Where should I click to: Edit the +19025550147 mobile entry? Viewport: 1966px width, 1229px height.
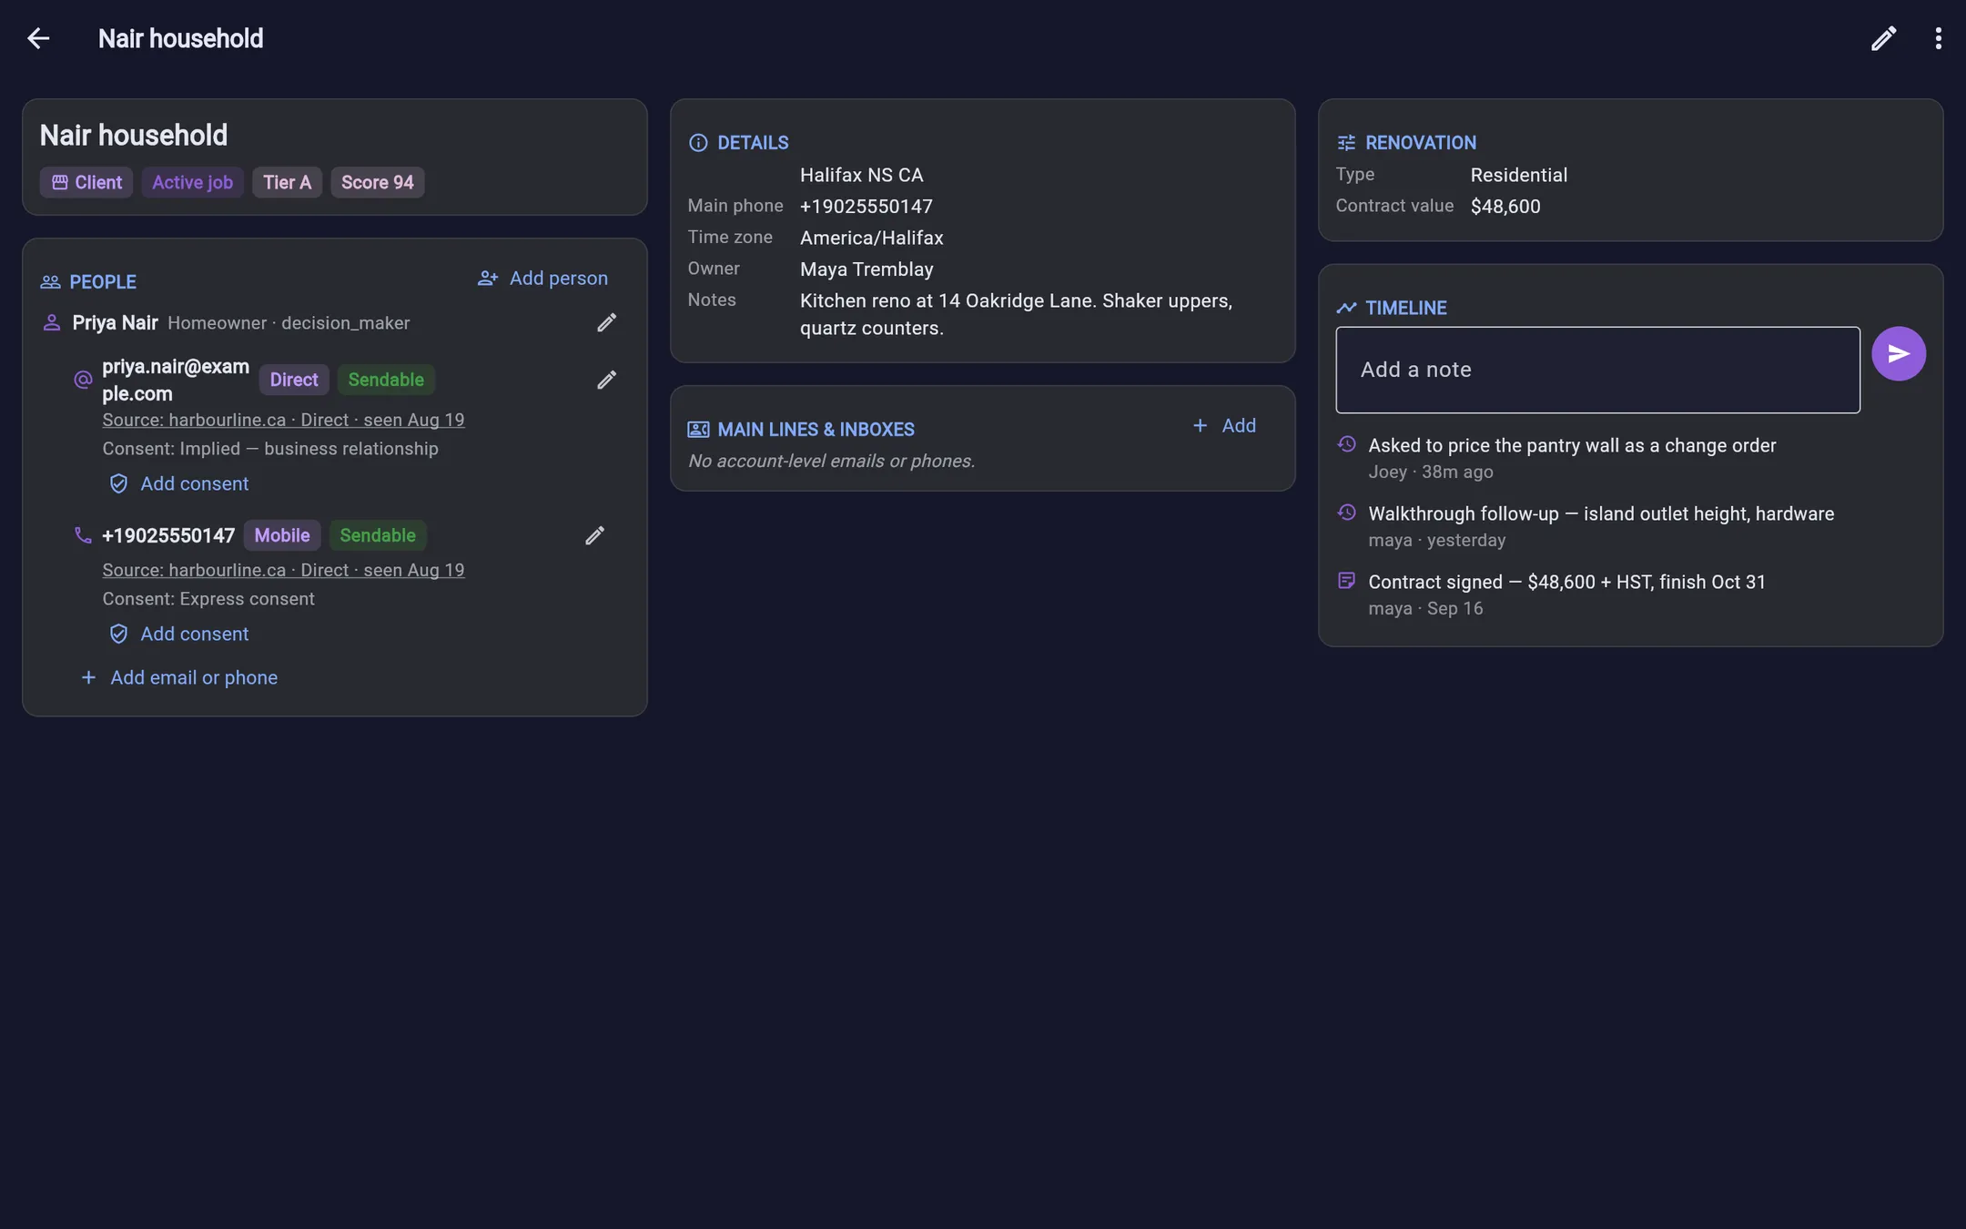594,536
